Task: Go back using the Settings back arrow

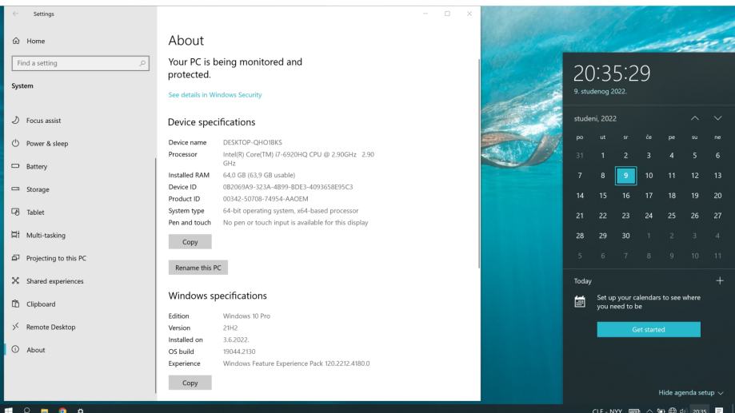Action: coord(15,14)
